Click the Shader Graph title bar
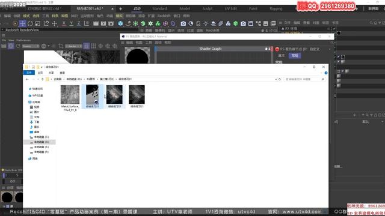385x216 pixels. (x=211, y=49)
